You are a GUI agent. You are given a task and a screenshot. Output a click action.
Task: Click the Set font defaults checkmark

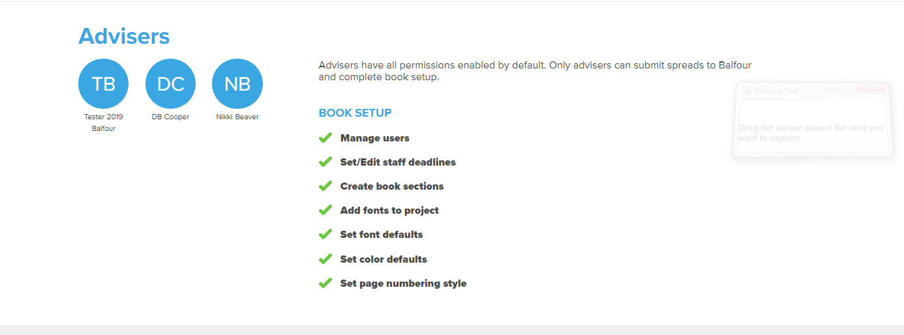(325, 234)
